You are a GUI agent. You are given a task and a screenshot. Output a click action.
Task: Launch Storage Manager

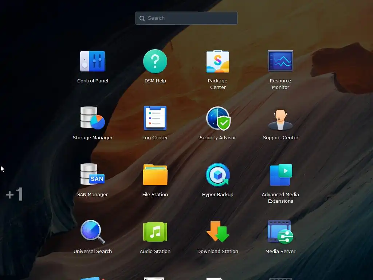point(93,118)
